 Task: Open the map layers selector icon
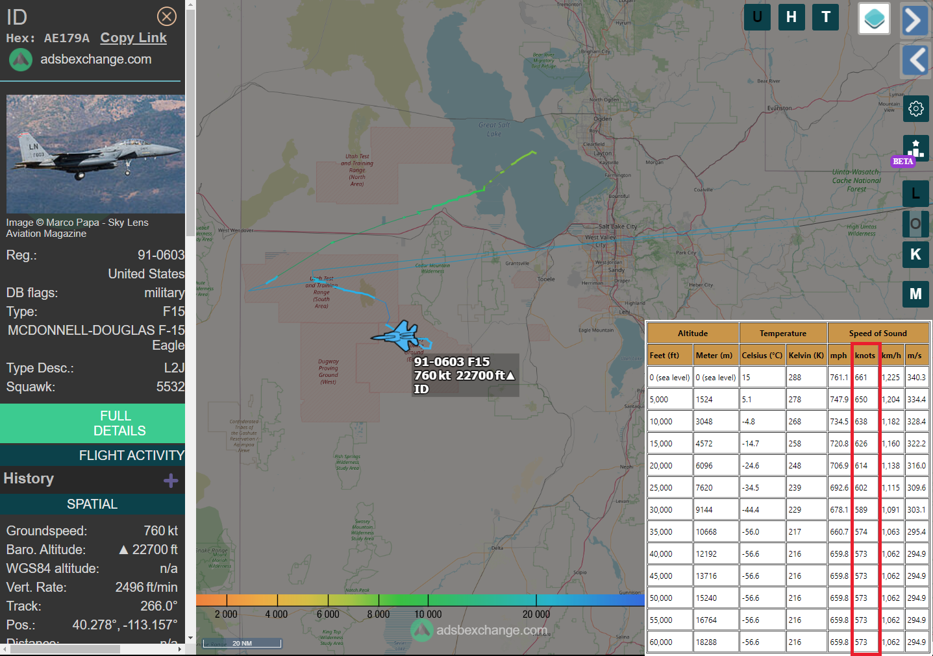(874, 18)
